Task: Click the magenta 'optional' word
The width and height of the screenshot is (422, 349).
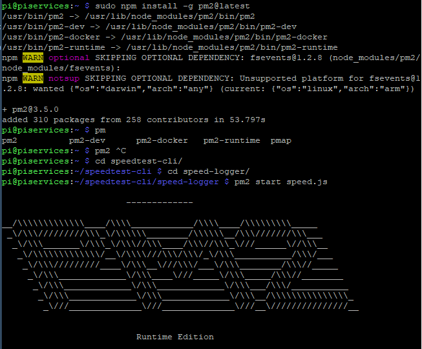Action: click(69, 58)
